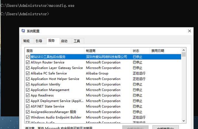Toggle AllJoyn Router Service checkbox
The height and width of the screenshot is (129, 198).
pyautogui.click(x=27, y=62)
